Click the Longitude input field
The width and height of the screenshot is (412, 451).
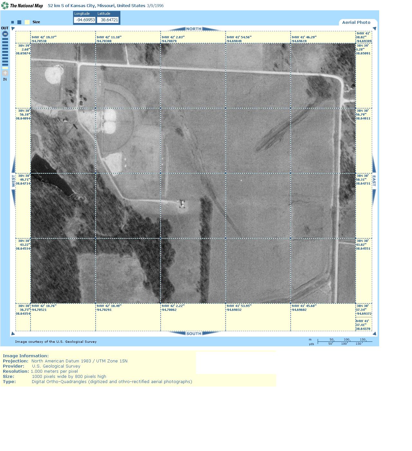pyautogui.click(x=85, y=20)
